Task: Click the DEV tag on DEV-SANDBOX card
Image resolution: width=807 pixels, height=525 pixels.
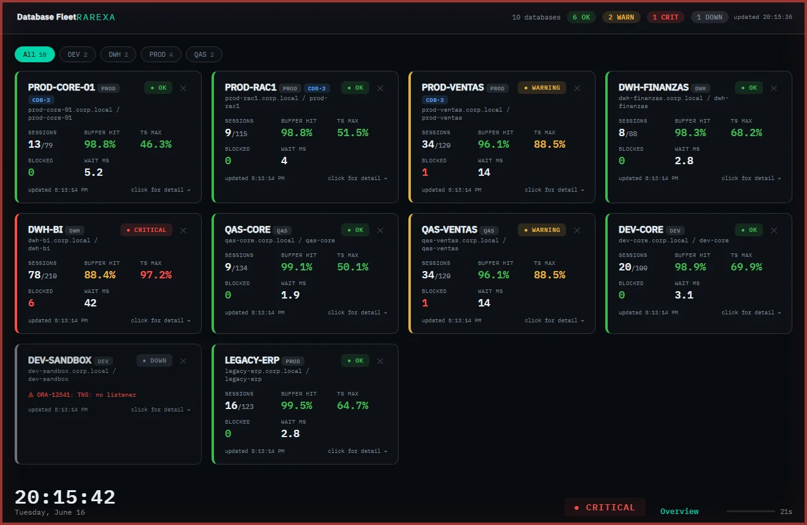Action: tap(103, 361)
